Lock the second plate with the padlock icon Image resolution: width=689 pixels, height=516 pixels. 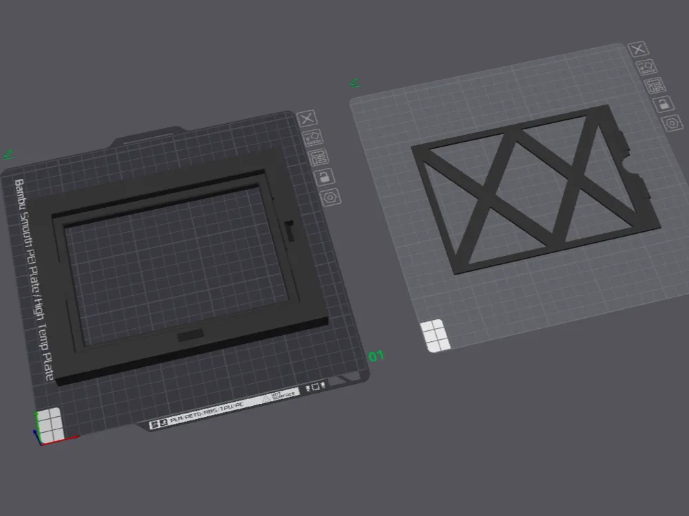(x=663, y=104)
